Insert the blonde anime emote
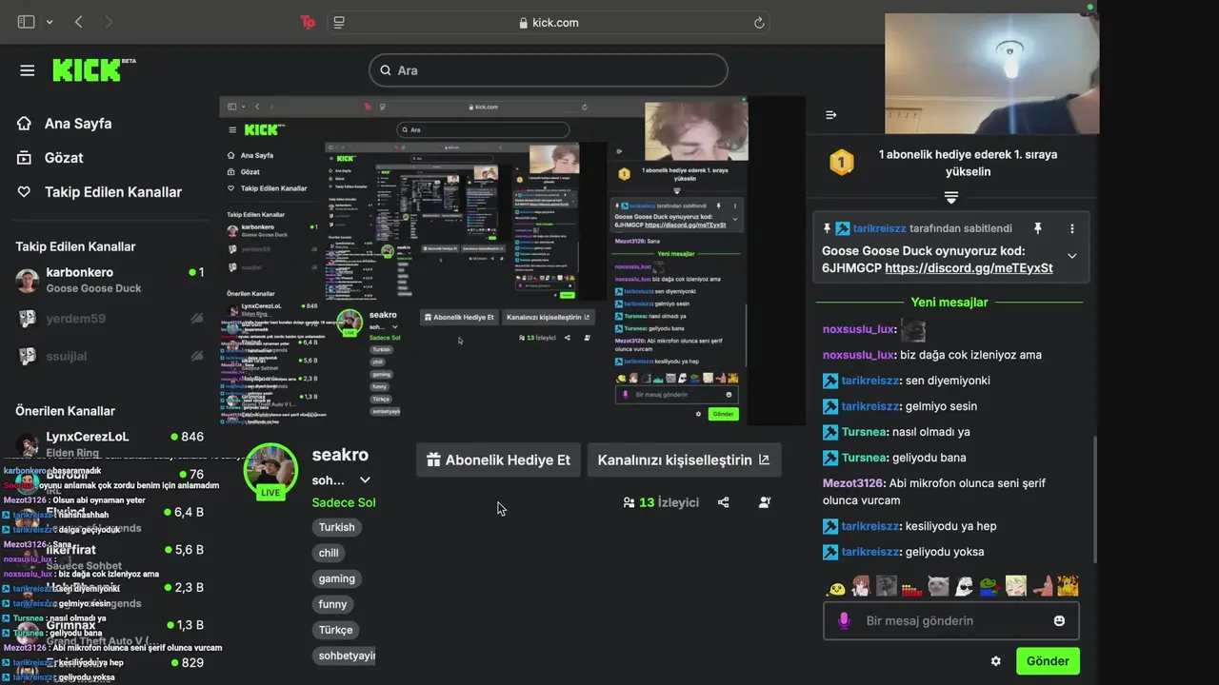The width and height of the screenshot is (1219, 685). click(x=1016, y=586)
